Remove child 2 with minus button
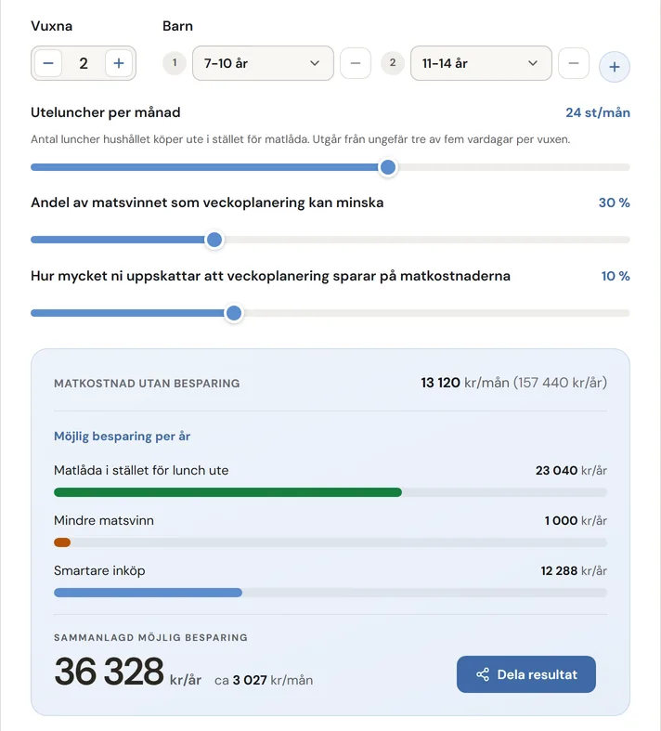661x731 pixels. 574,63
